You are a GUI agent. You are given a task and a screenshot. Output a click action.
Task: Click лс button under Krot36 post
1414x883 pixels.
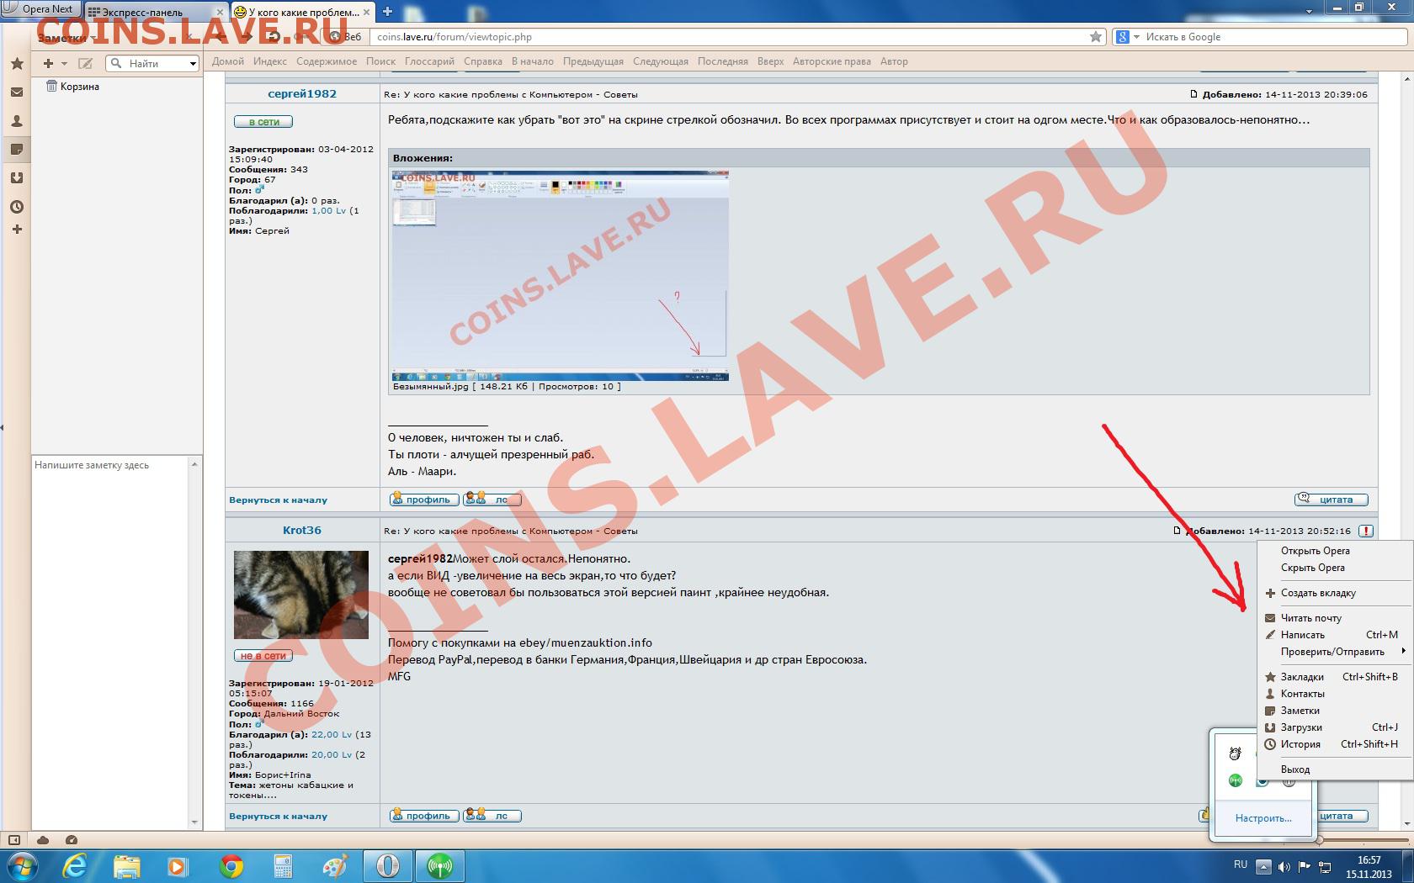(492, 816)
